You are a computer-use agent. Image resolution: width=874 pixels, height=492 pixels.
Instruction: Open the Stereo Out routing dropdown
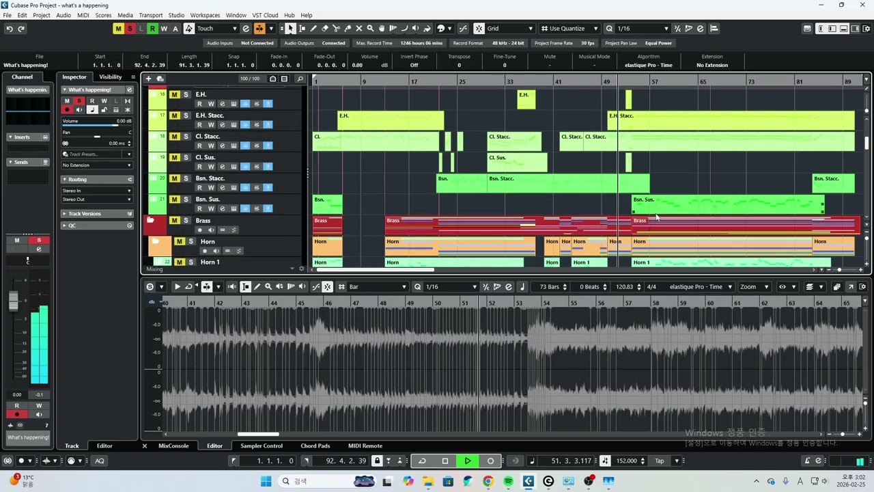(x=97, y=200)
